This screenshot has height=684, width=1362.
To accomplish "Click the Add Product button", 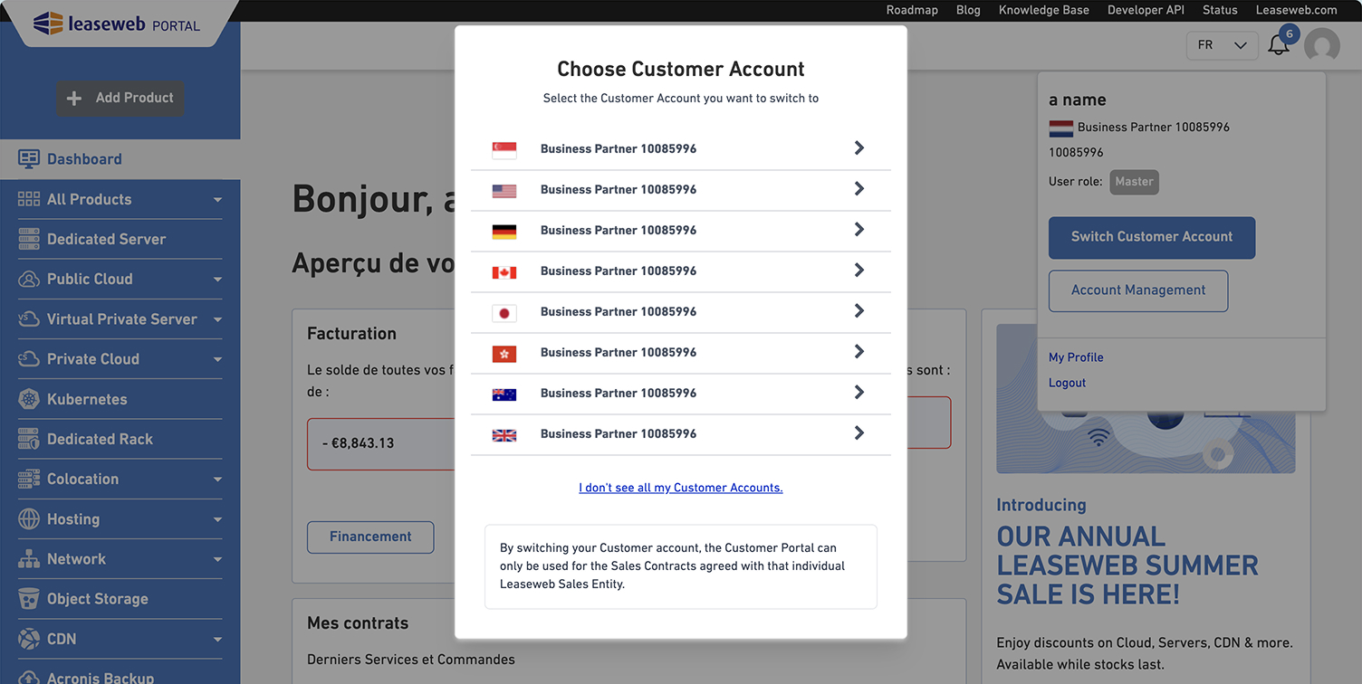I will pyautogui.click(x=120, y=98).
